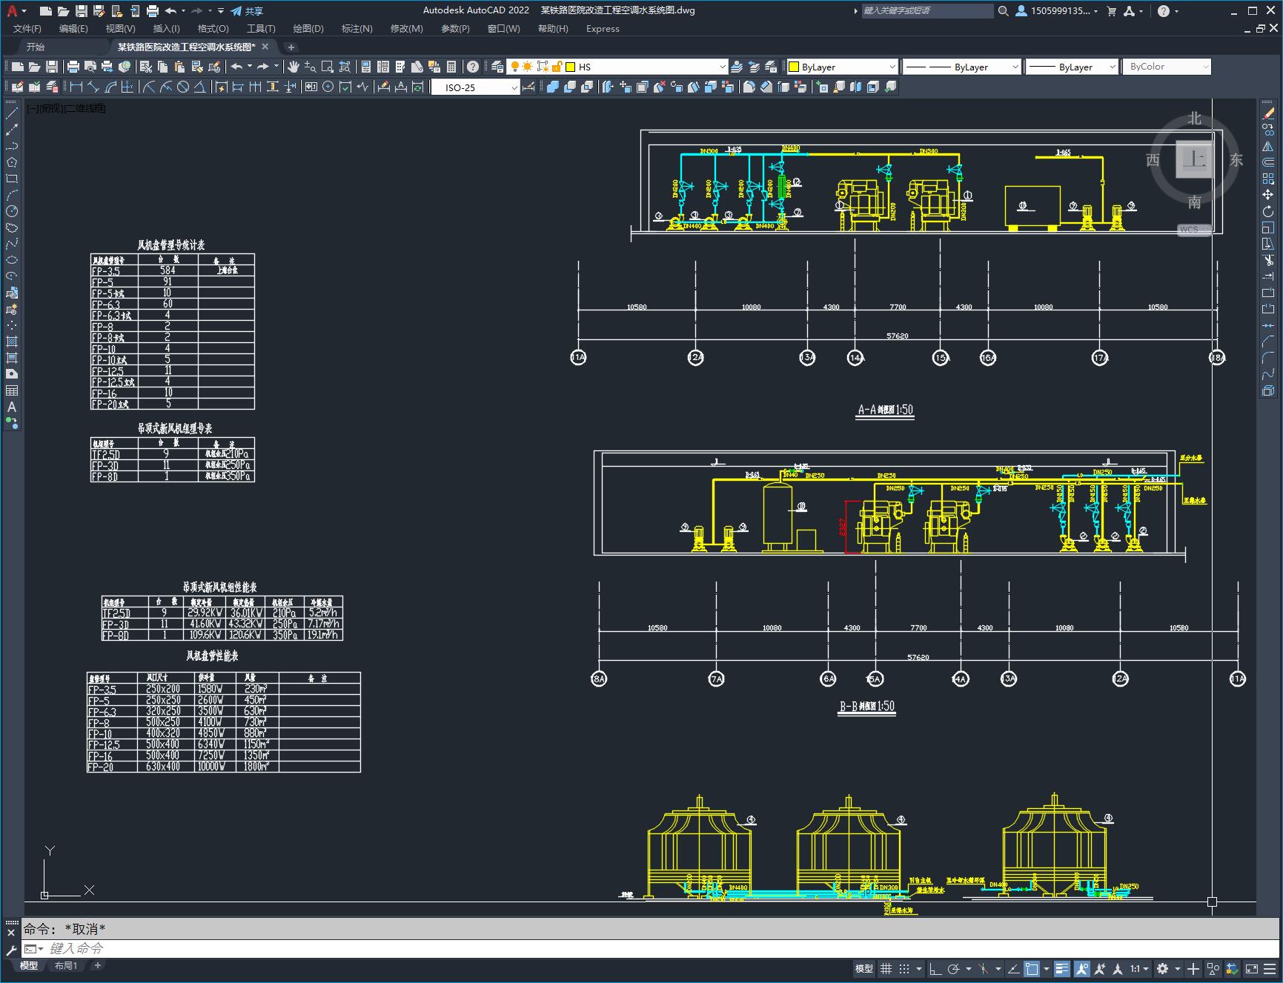The width and height of the screenshot is (1283, 983).
Task: Expand the ISO-25 dimension style dropdown
Action: pyautogui.click(x=514, y=87)
